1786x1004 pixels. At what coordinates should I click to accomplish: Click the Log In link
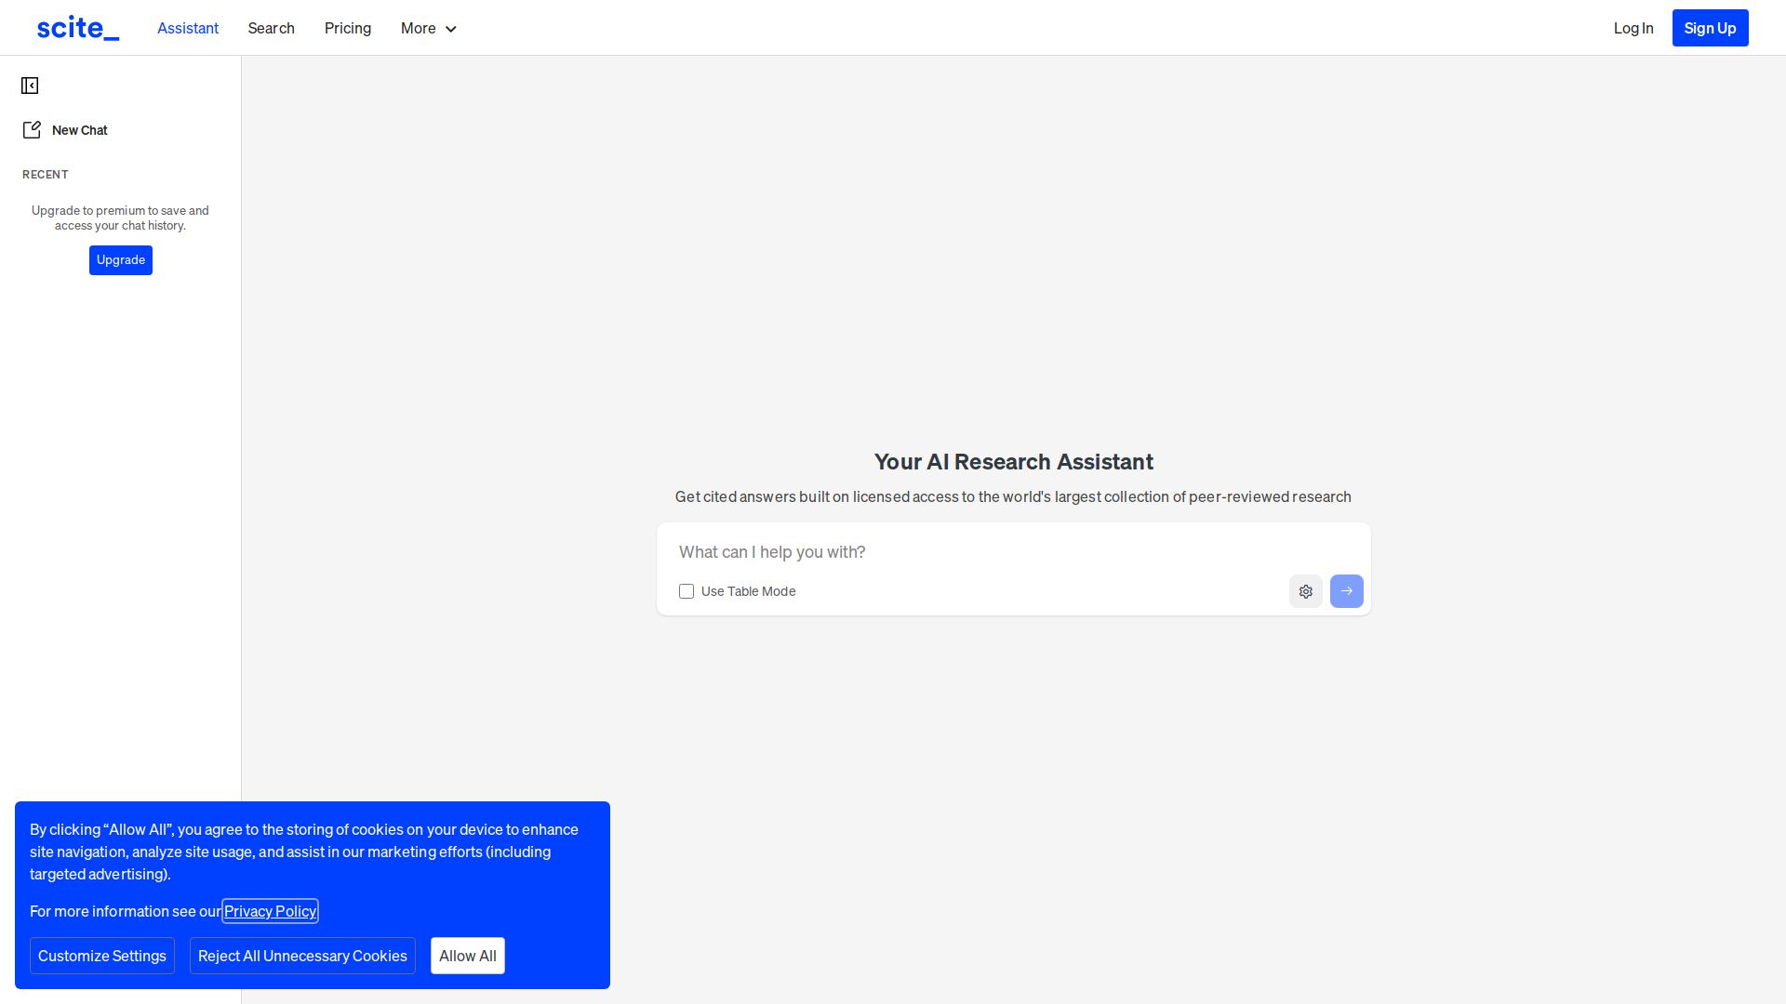pos(1633,28)
